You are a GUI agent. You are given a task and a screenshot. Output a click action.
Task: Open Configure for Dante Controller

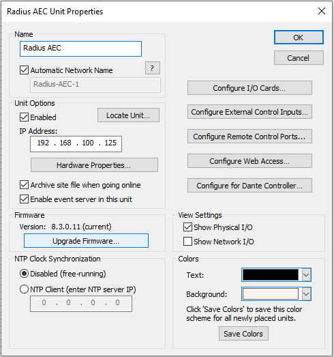tap(249, 186)
